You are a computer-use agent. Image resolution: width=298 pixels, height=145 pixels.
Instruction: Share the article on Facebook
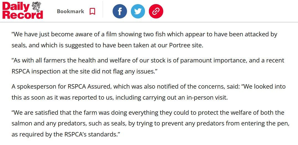coord(120,11)
